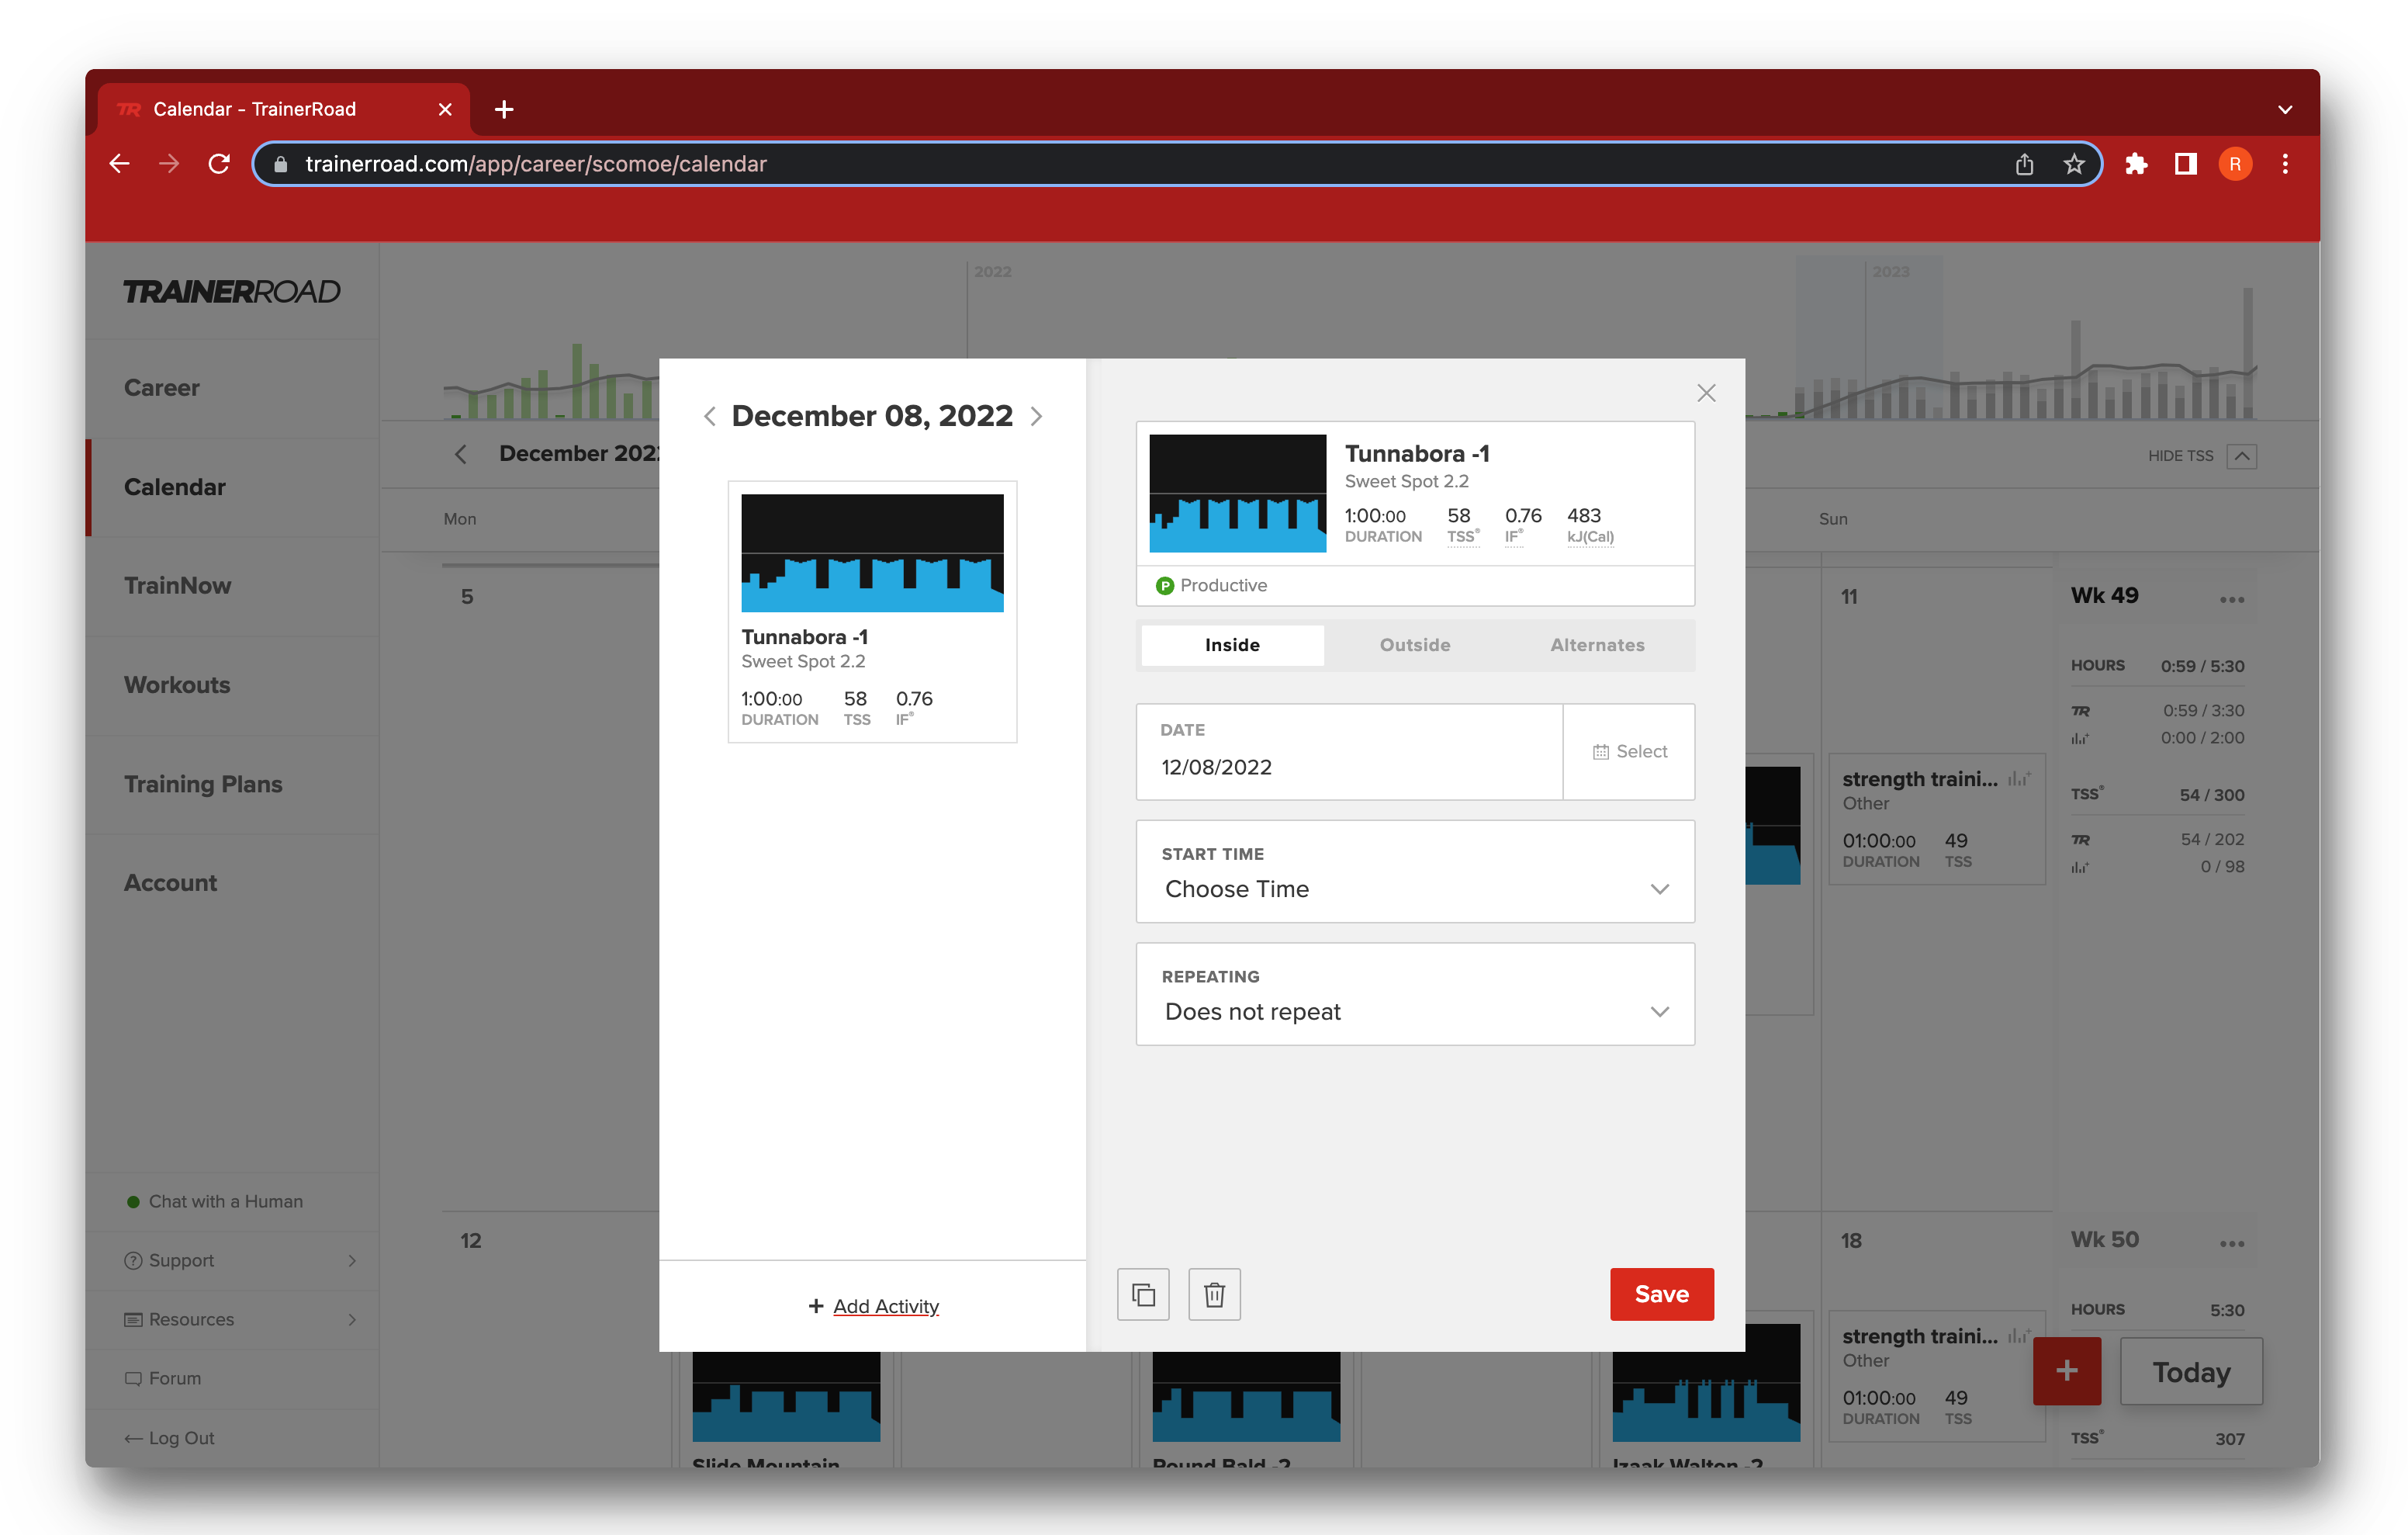
Task: Save the workout changes
Action: (1661, 1295)
